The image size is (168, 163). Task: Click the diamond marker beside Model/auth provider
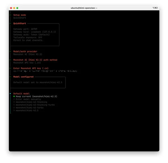tap(10, 51)
